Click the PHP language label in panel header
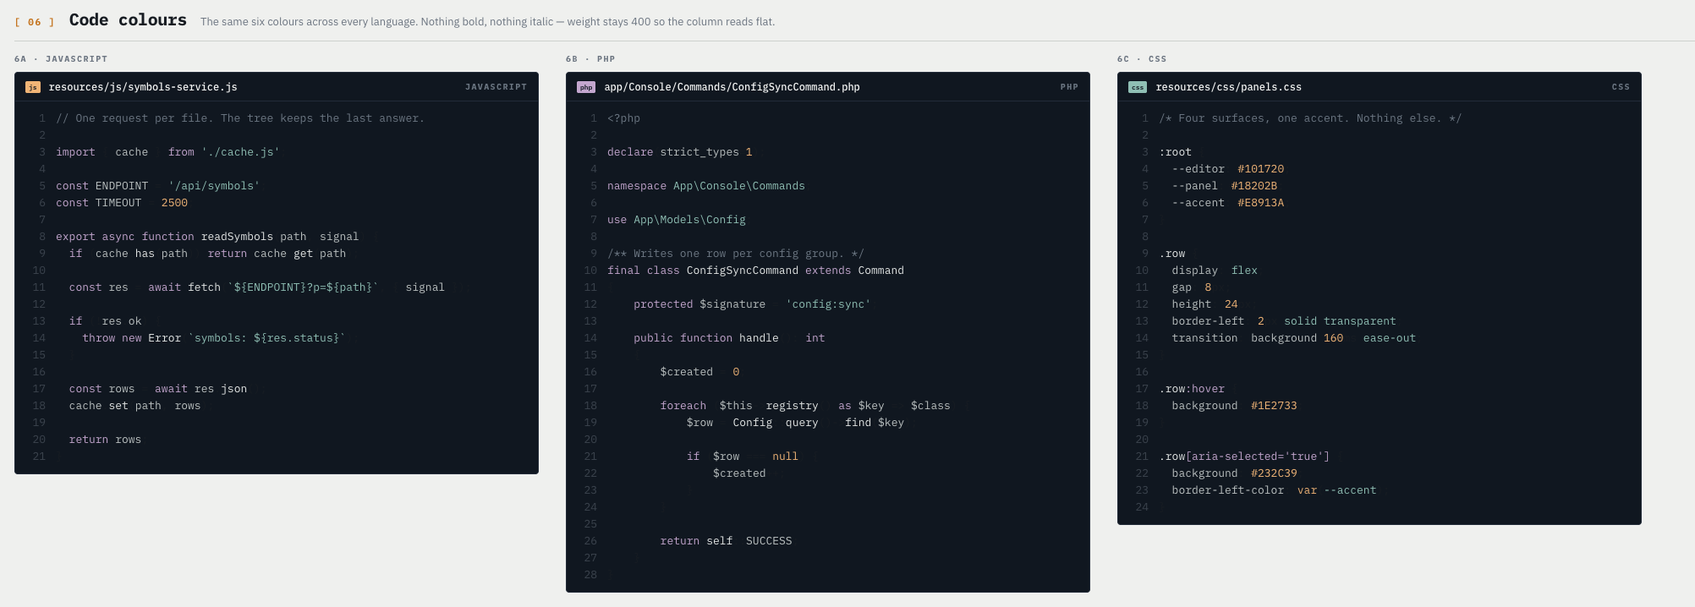Image resolution: width=1695 pixels, height=607 pixels. 1069,87
